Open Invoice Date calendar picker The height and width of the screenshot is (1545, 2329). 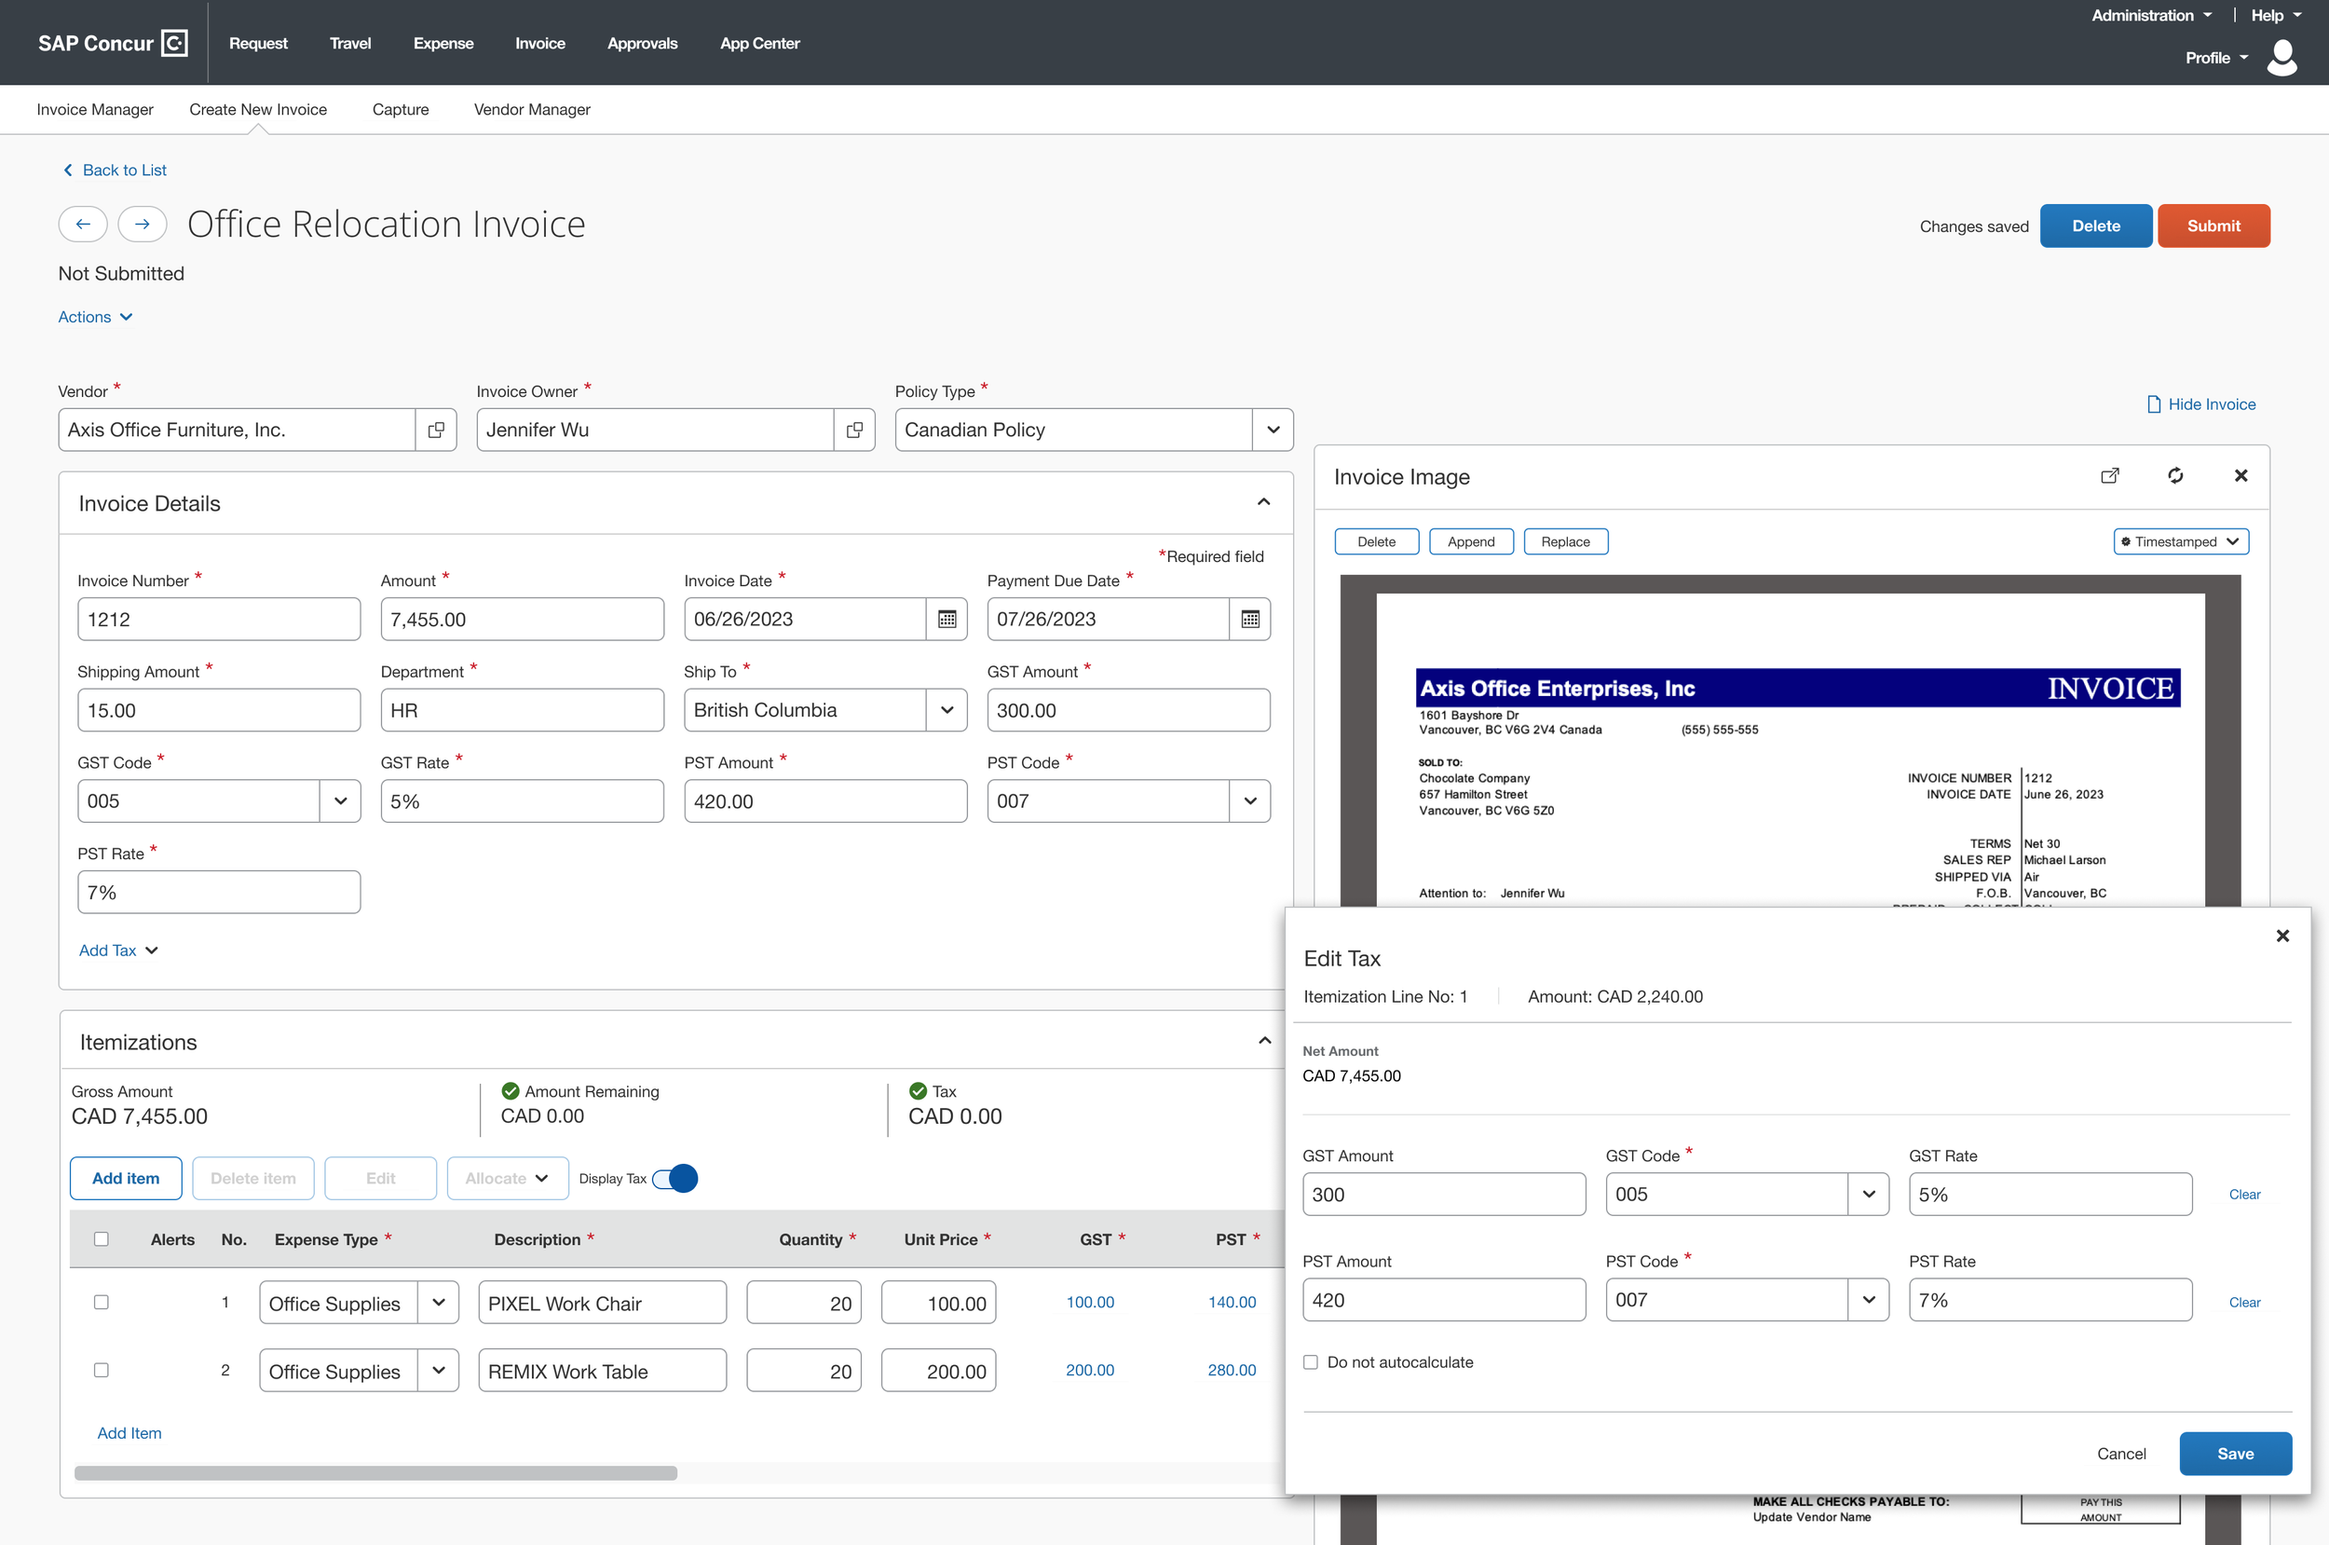click(x=947, y=619)
